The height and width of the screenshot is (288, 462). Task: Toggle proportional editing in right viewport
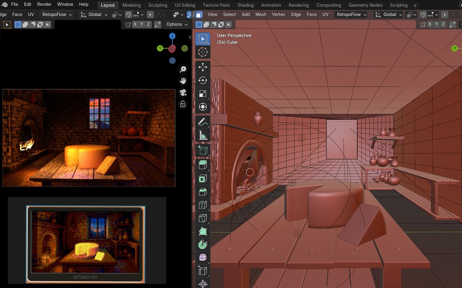tap(445, 15)
